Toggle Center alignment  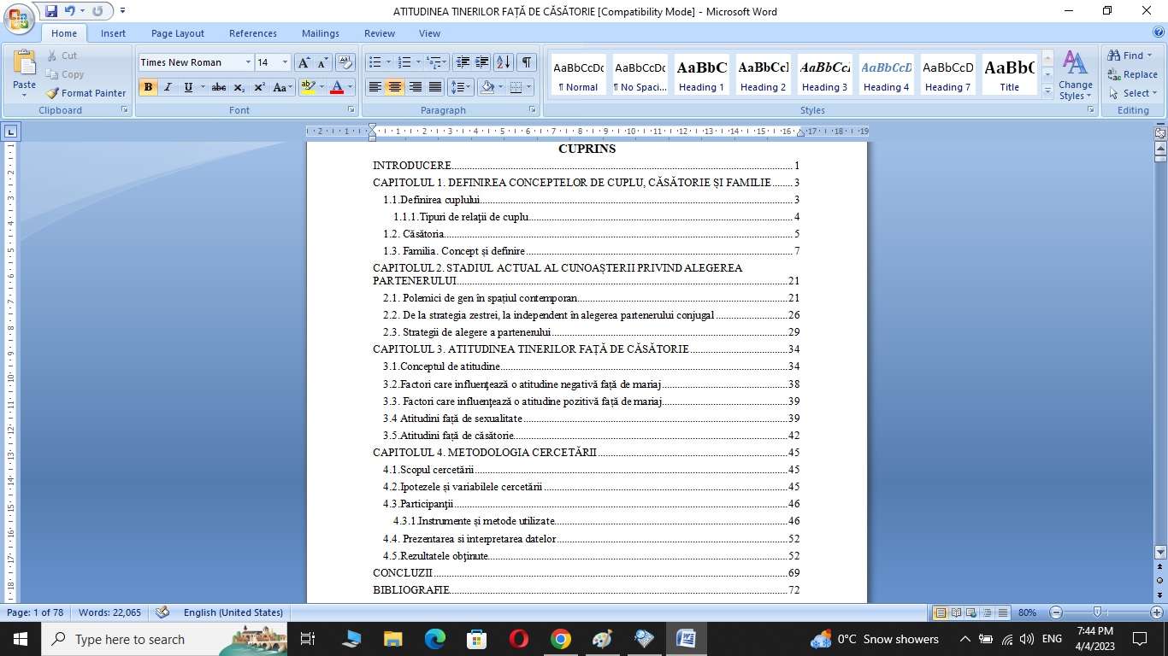[394, 87]
